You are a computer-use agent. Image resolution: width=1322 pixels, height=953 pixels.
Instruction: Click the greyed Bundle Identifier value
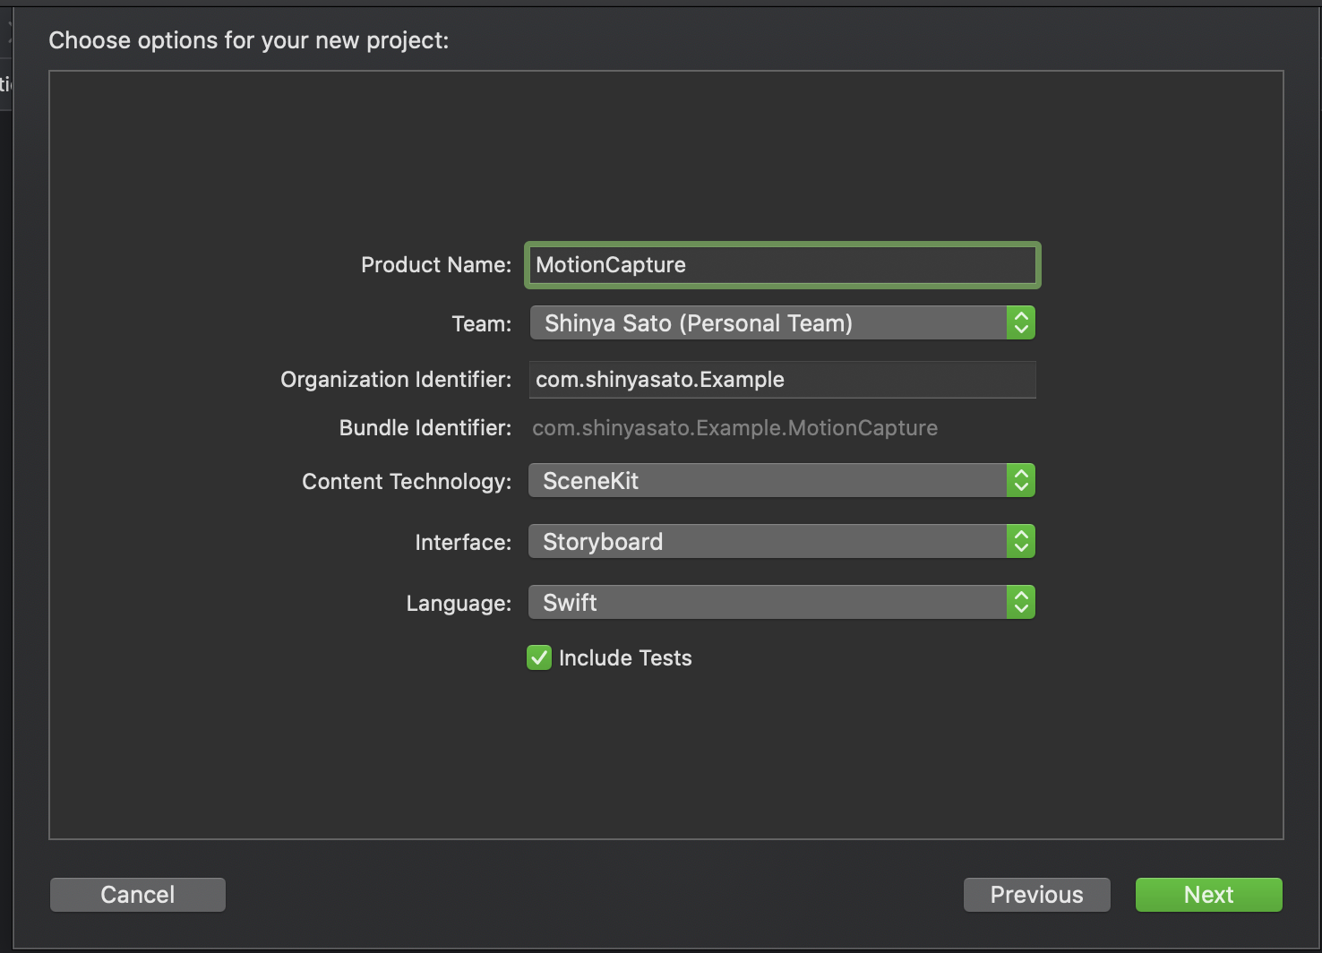coord(734,428)
